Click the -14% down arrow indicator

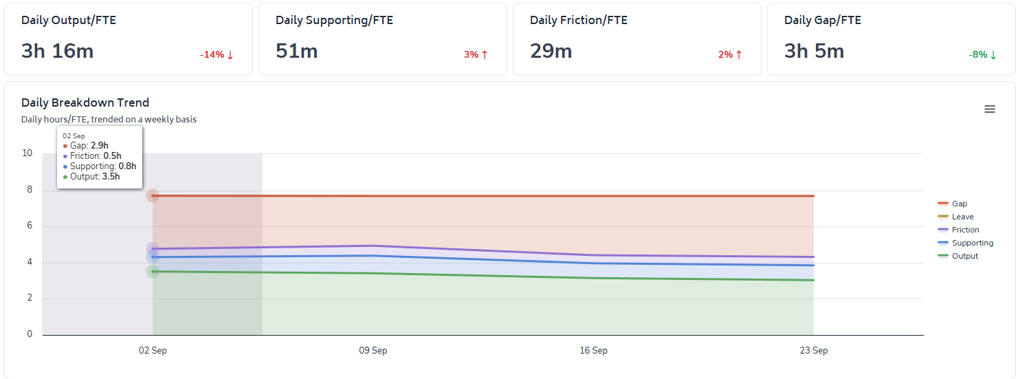[x=217, y=55]
